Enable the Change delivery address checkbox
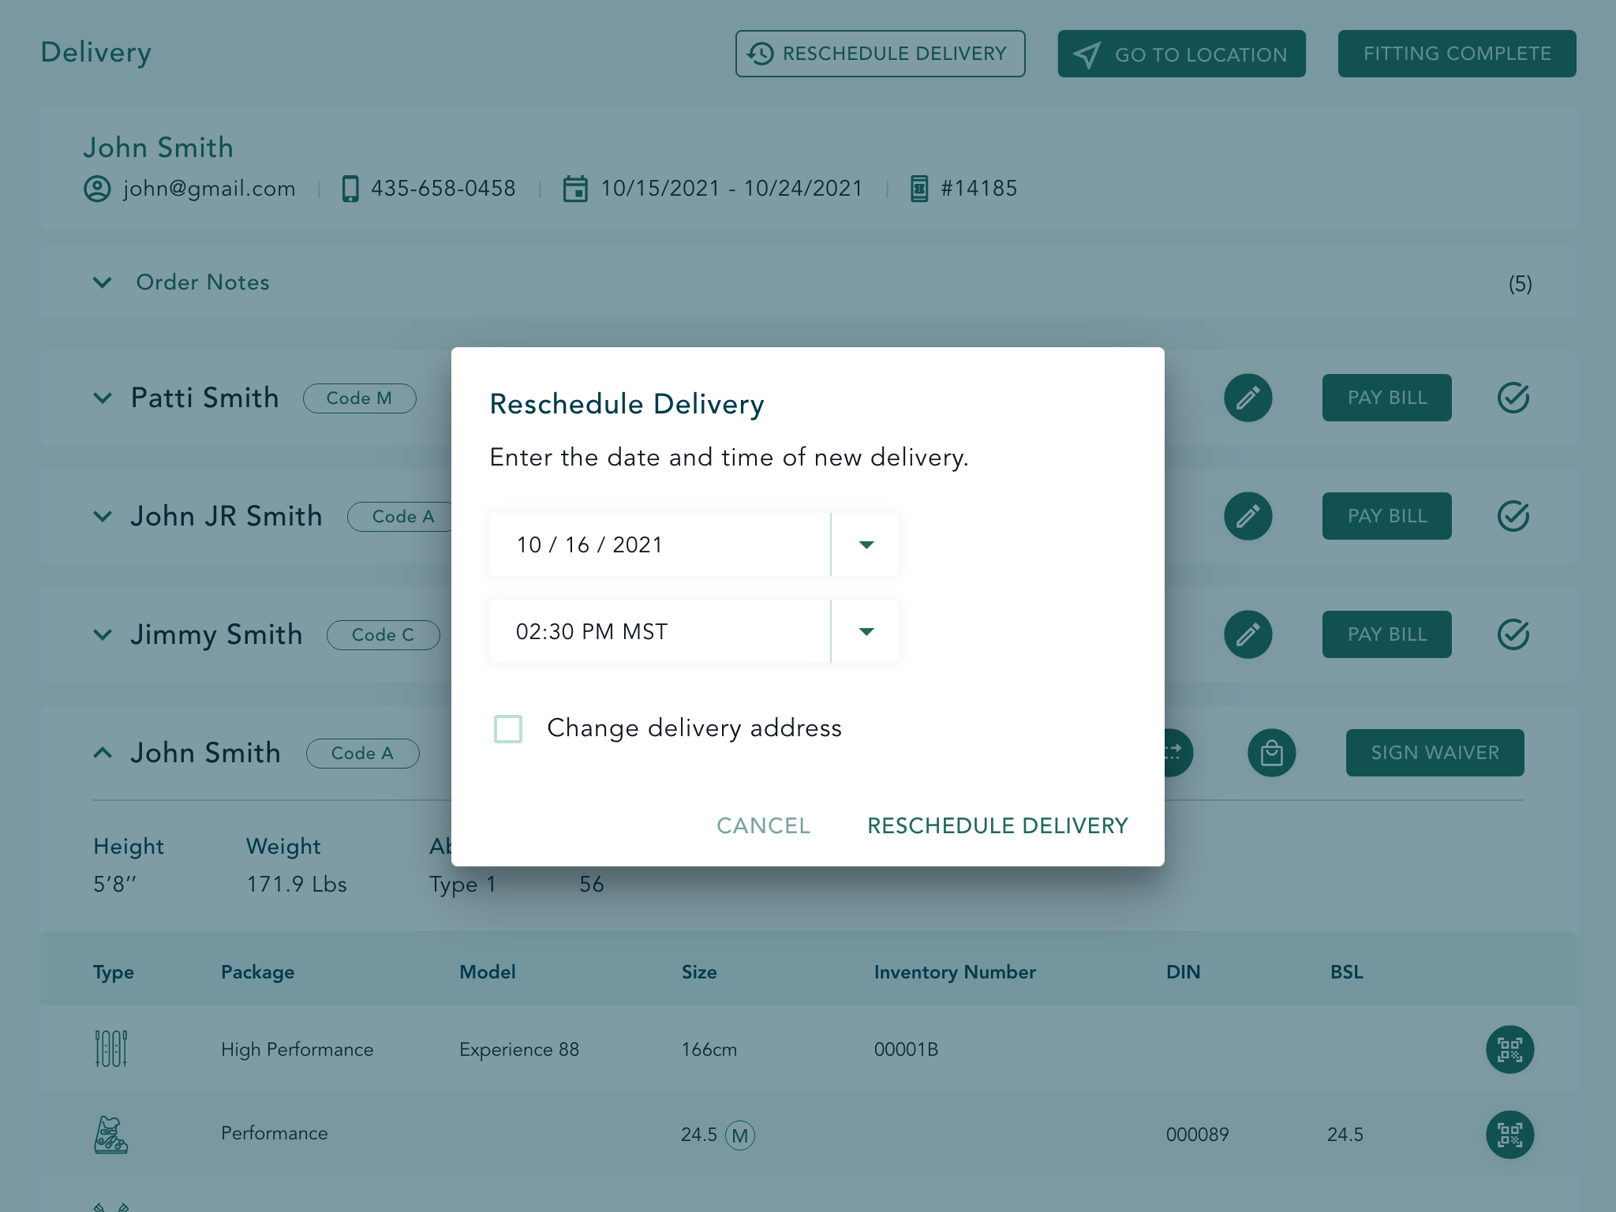The image size is (1616, 1212). click(x=508, y=728)
